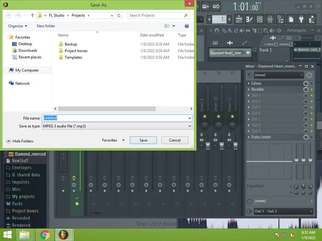This screenshot has width=322, height=241.
Task: Open help in Save As dialog
Action: [187, 26]
